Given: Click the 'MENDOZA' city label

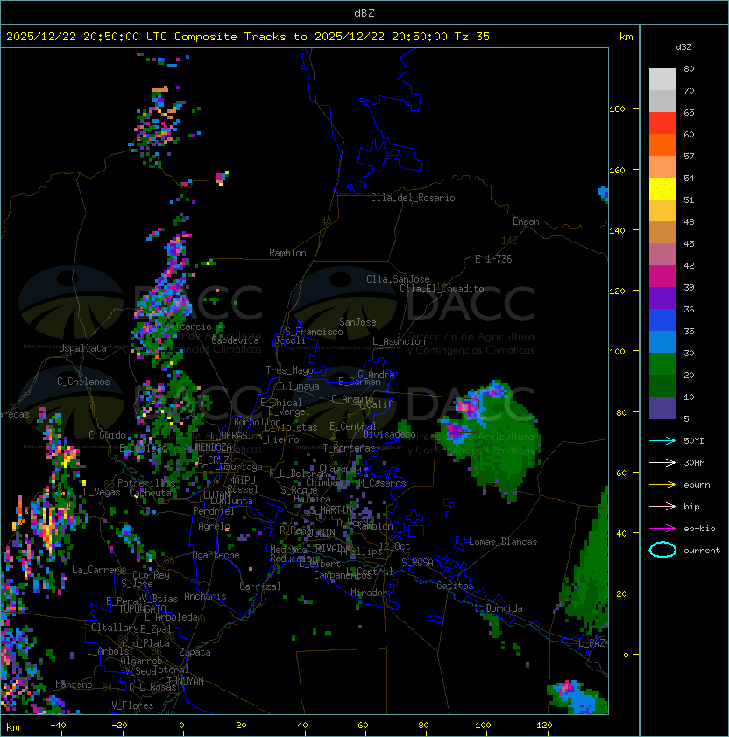Looking at the screenshot, I should [213, 447].
